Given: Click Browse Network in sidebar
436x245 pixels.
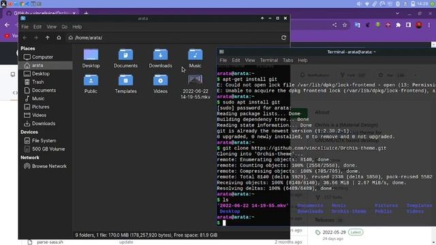Looking at the screenshot, I should pyautogui.click(x=46, y=166).
